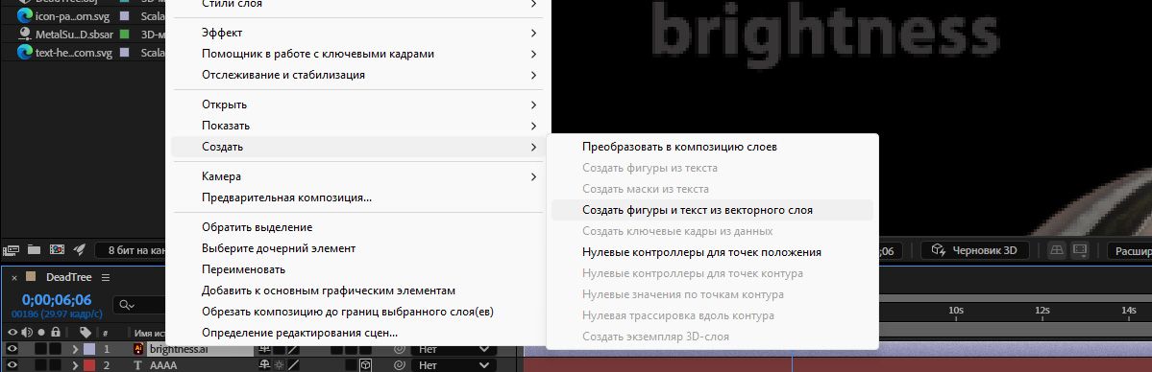
Task: Click the text layer T icon of AAAA
Action: point(137,364)
